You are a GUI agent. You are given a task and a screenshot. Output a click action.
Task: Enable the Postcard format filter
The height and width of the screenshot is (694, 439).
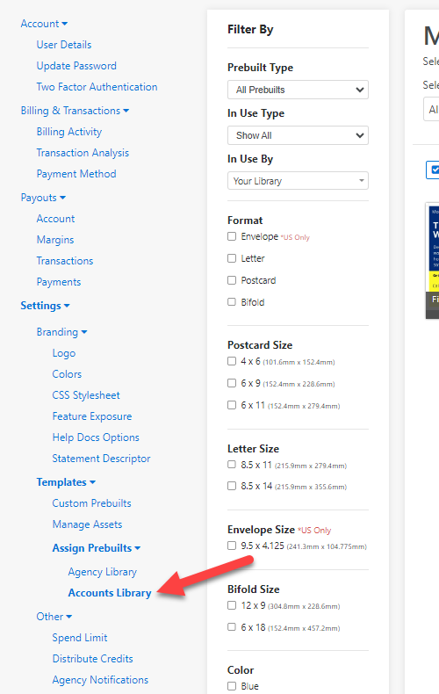point(232,280)
